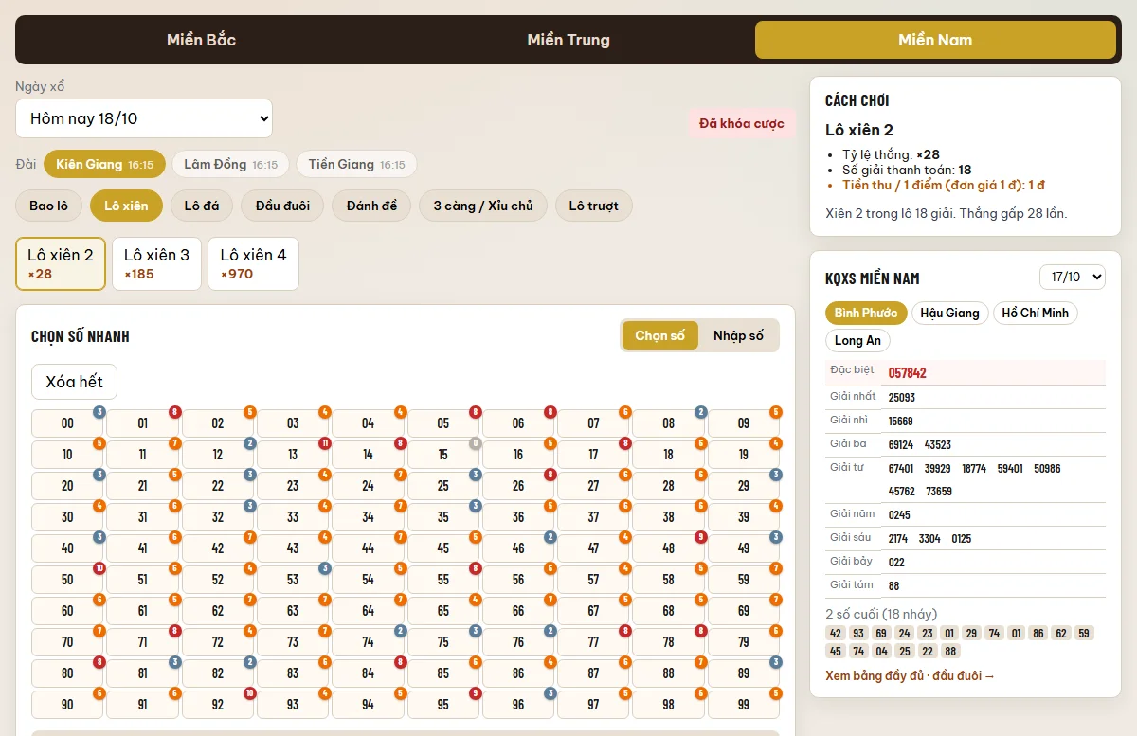
Task: Pick the Lâm Đồng 16:15 station
Action: point(230,164)
